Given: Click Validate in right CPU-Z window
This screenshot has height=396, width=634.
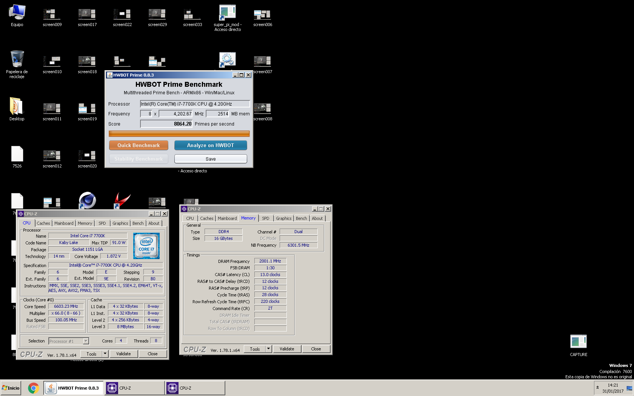Looking at the screenshot, I should click(287, 349).
